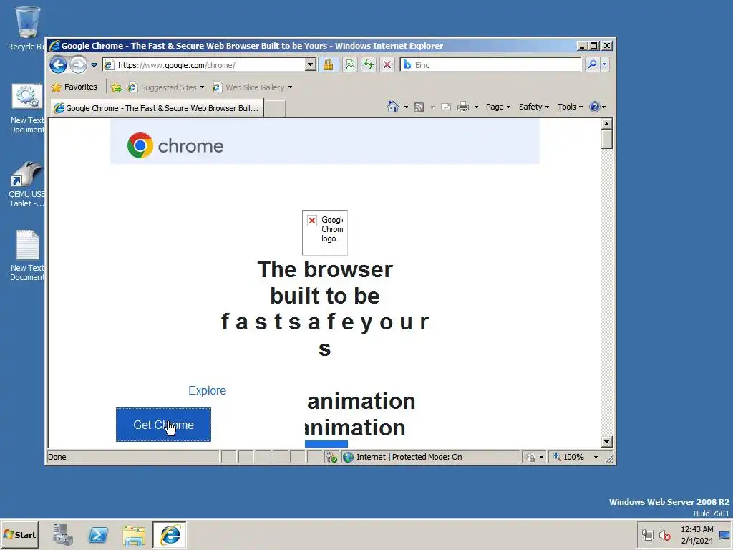
Task: Click the scrollbar up arrow
Action: 607,124
